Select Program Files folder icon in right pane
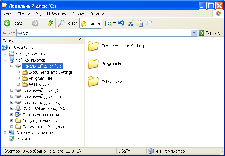Image resolution: width=225 pixels, height=156 pixels. [x=93, y=64]
